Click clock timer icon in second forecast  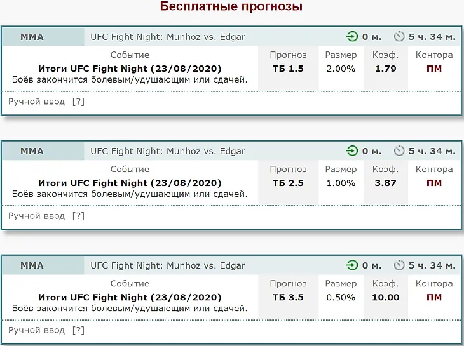[399, 151]
